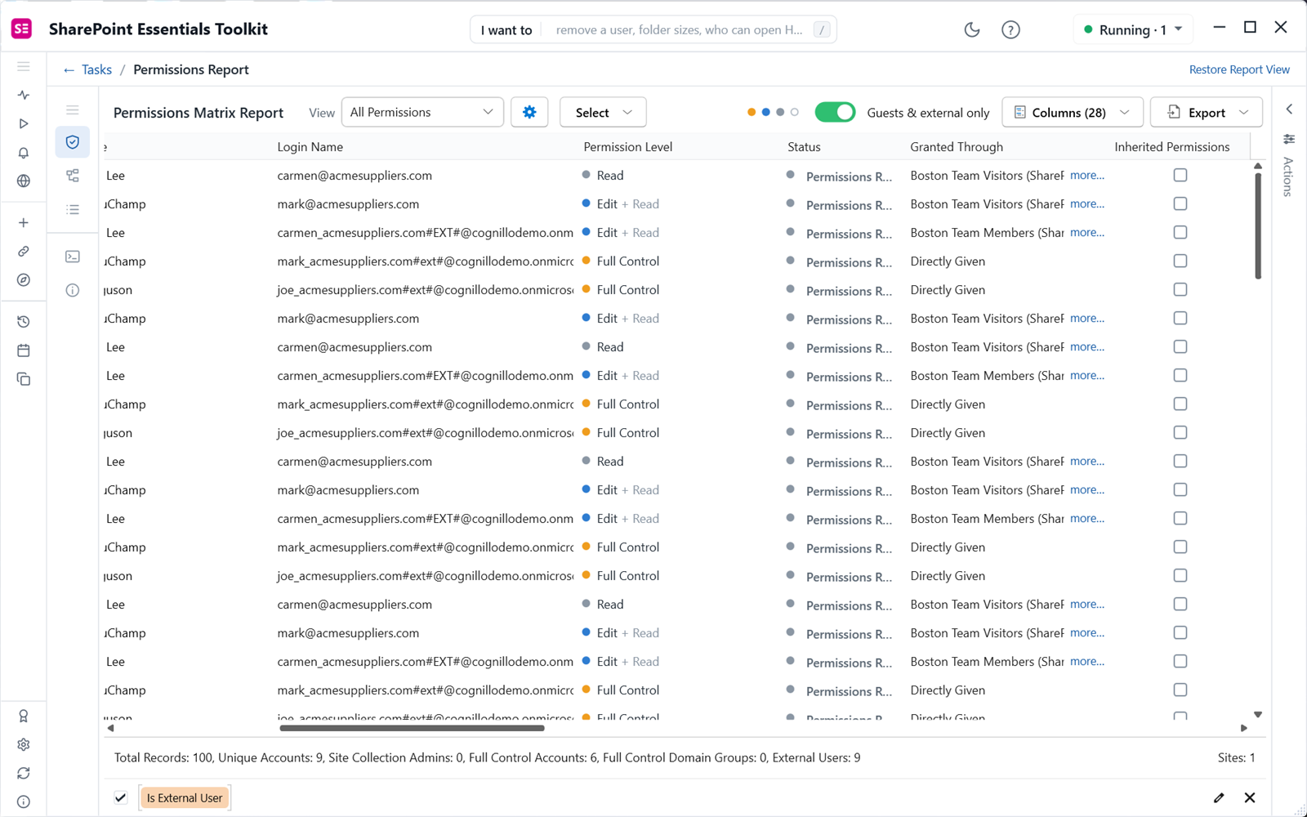
Task: Click the horizontal scrollbar thumb
Action: click(412, 728)
